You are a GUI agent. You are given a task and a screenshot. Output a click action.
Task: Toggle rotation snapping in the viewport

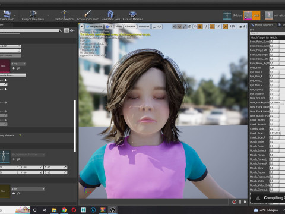point(212,26)
